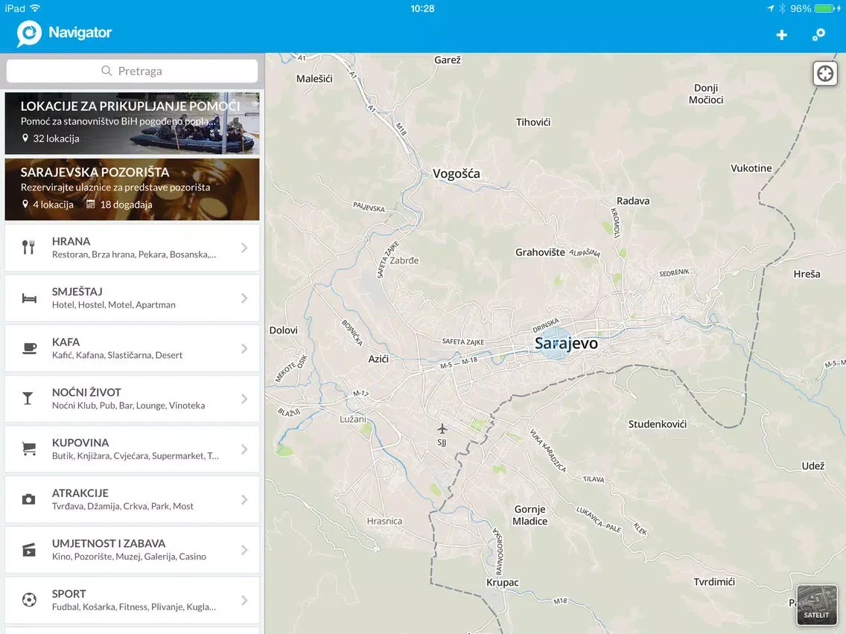
Task: Tap the Studenkovići map label
Action: [x=657, y=424]
